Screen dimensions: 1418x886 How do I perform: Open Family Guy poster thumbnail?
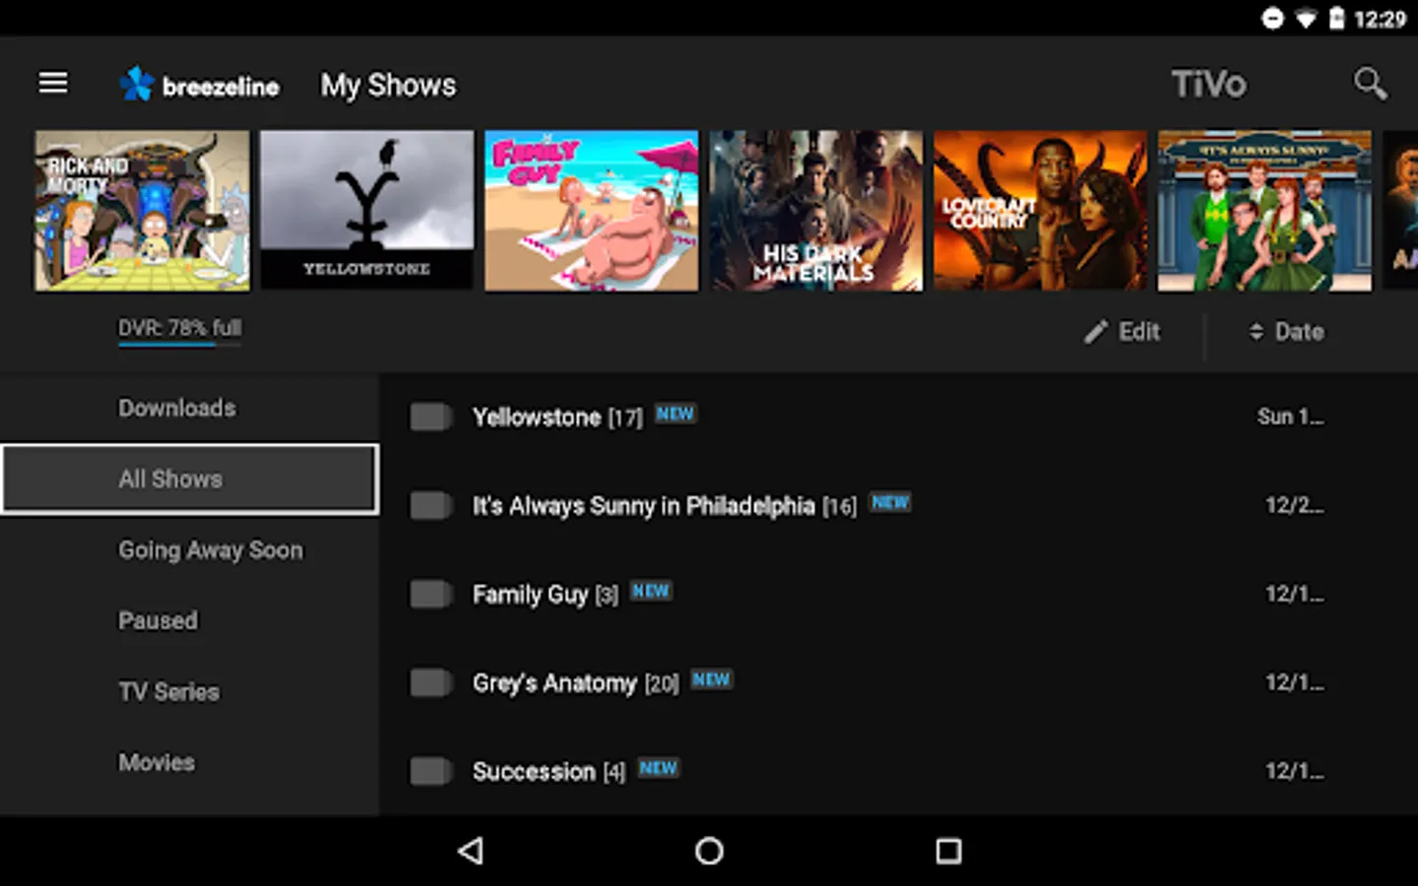(591, 211)
